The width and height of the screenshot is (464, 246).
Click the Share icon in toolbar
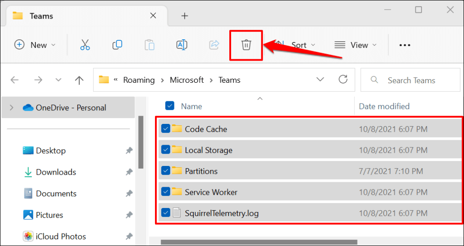point(214,45)
